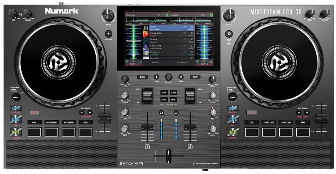Tap the MAIN output volume knob
This screenshot has height=174, width=336.
click(310, 14)
